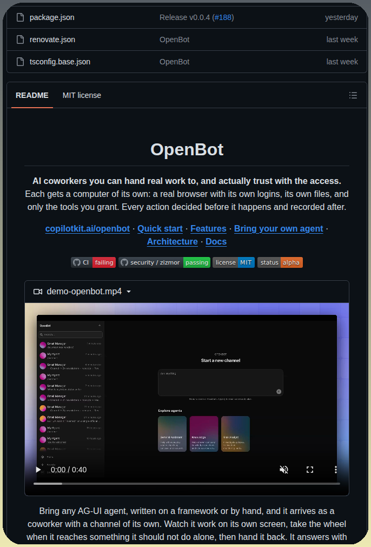Open the video more options menu

coord(335,470)
